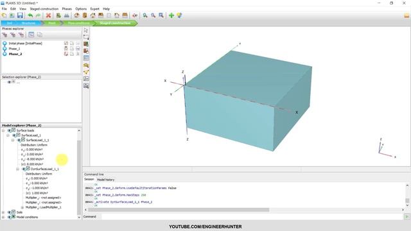The image size is (411, 231).
Task: Toggle activation checkbox for SurfaceLoad_1_1
Action: point(23,140)
